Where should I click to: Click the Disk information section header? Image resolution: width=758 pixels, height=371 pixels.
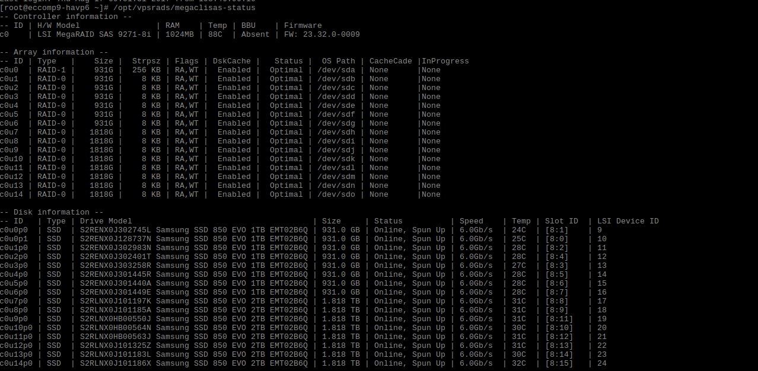(52, 212)
